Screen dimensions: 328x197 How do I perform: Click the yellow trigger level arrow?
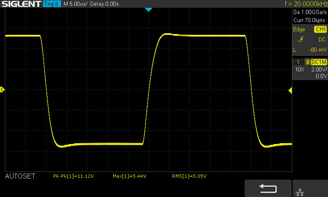point(290,90)
